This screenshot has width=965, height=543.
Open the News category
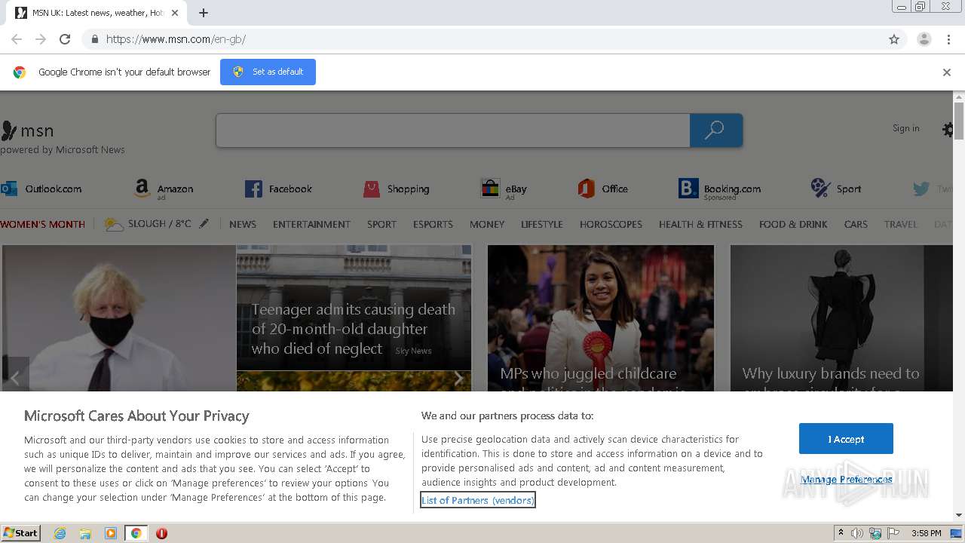[x=243, y=224]
